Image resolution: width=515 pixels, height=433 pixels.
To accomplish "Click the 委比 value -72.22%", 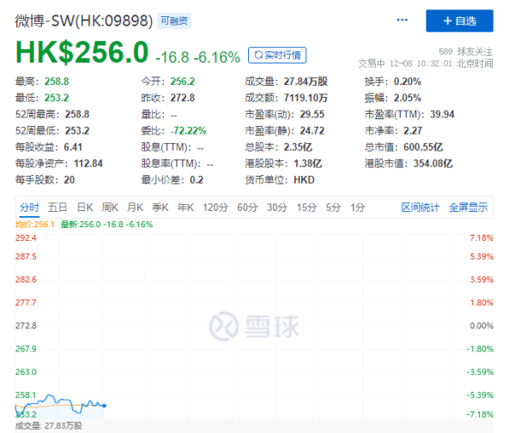I will point(188,130).
